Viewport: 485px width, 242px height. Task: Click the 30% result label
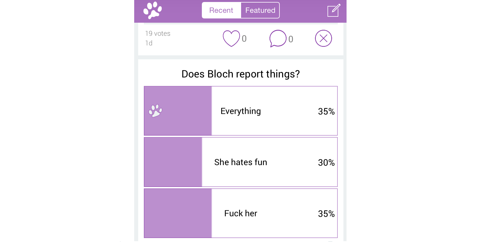tap(326, 163)
